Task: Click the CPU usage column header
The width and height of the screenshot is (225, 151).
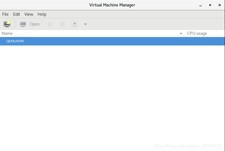Action: [205, 33]
